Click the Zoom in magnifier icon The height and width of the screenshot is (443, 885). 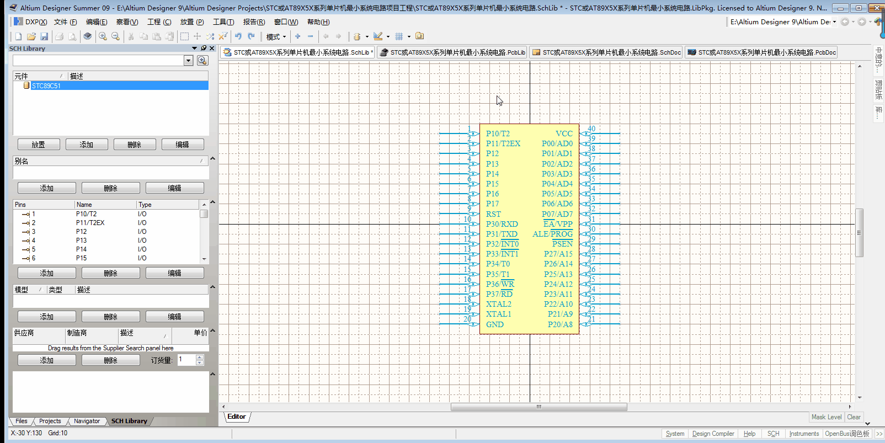coord(103,36)
